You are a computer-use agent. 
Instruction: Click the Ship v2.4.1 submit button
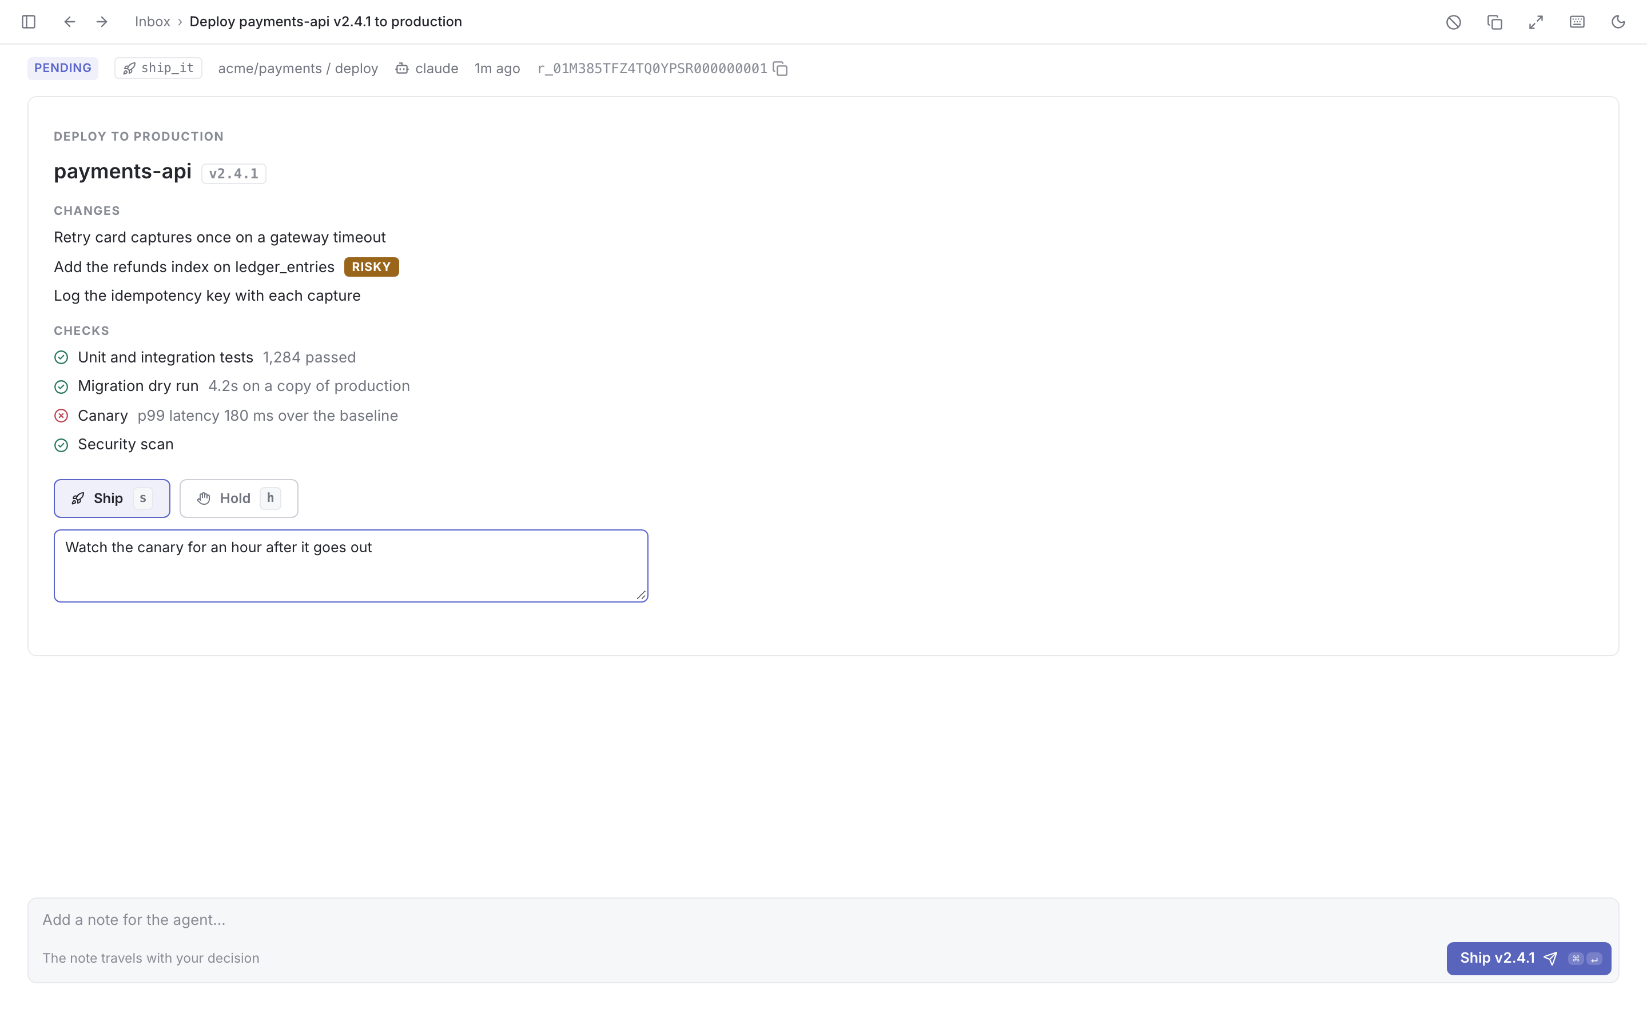point(1529,958)
